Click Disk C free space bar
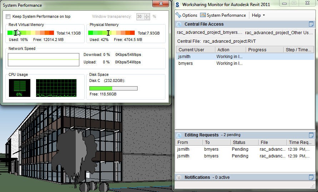 [113, 88]
